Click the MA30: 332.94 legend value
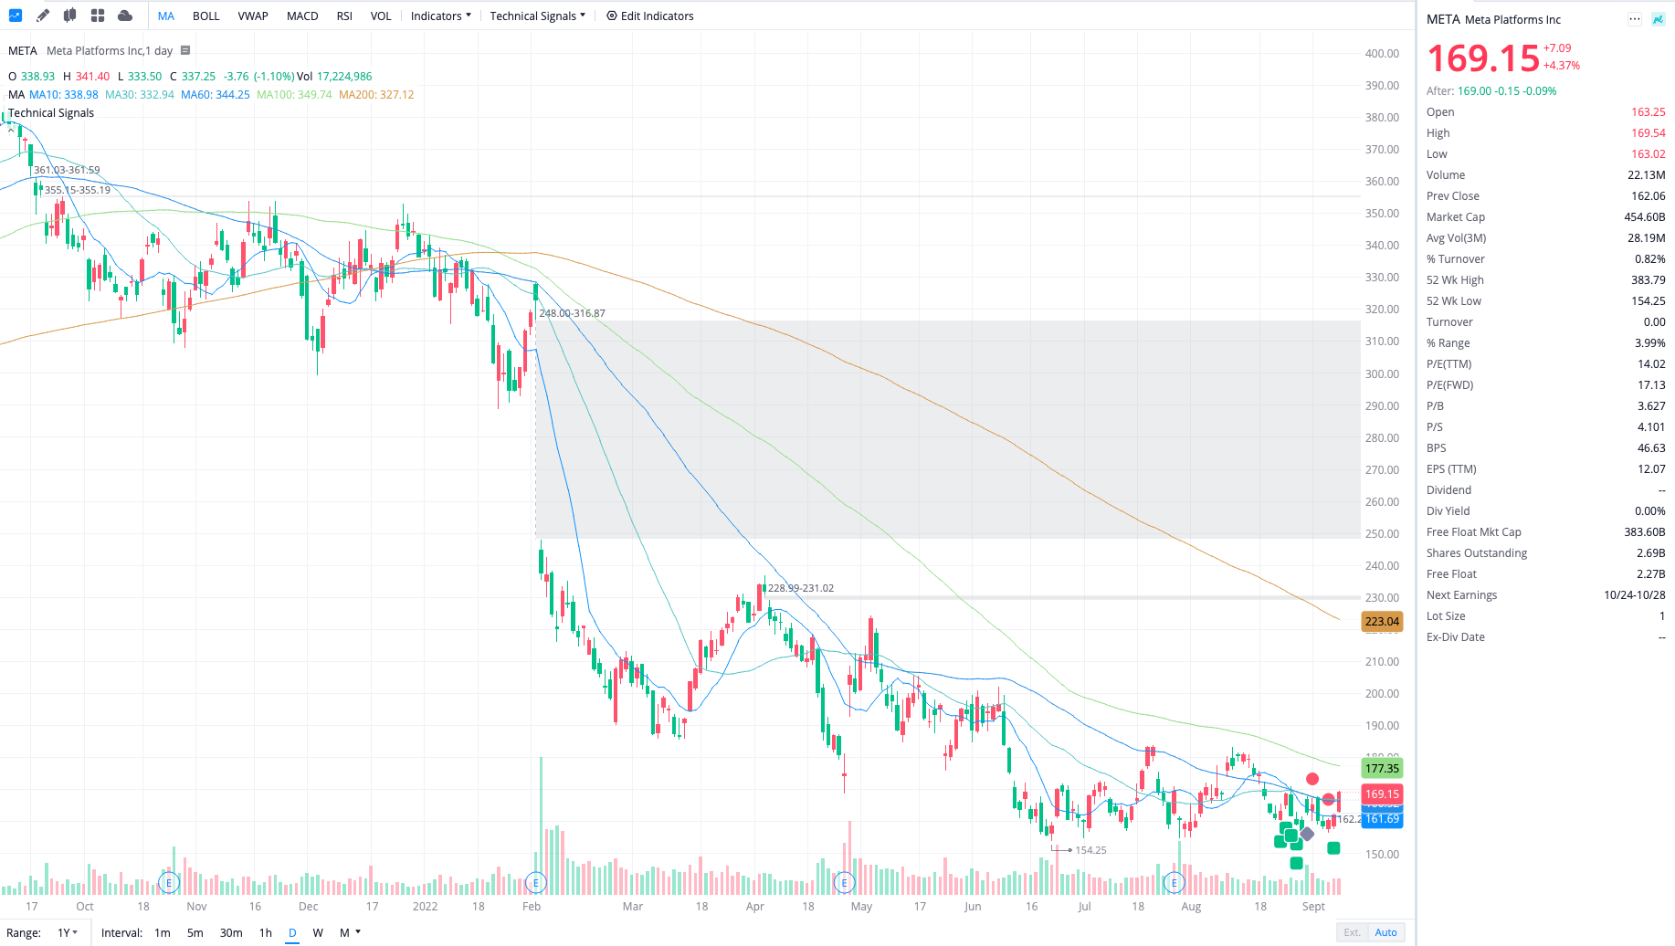Screen dimensions: 1675x946 [140, 94]
